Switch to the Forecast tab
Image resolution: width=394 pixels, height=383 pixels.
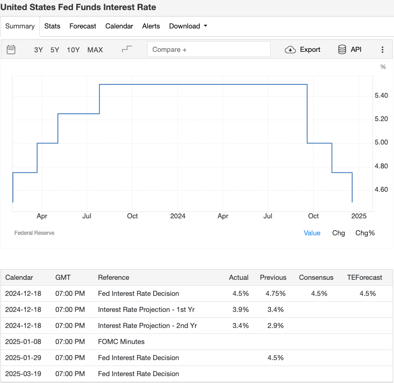coord(83,26)
